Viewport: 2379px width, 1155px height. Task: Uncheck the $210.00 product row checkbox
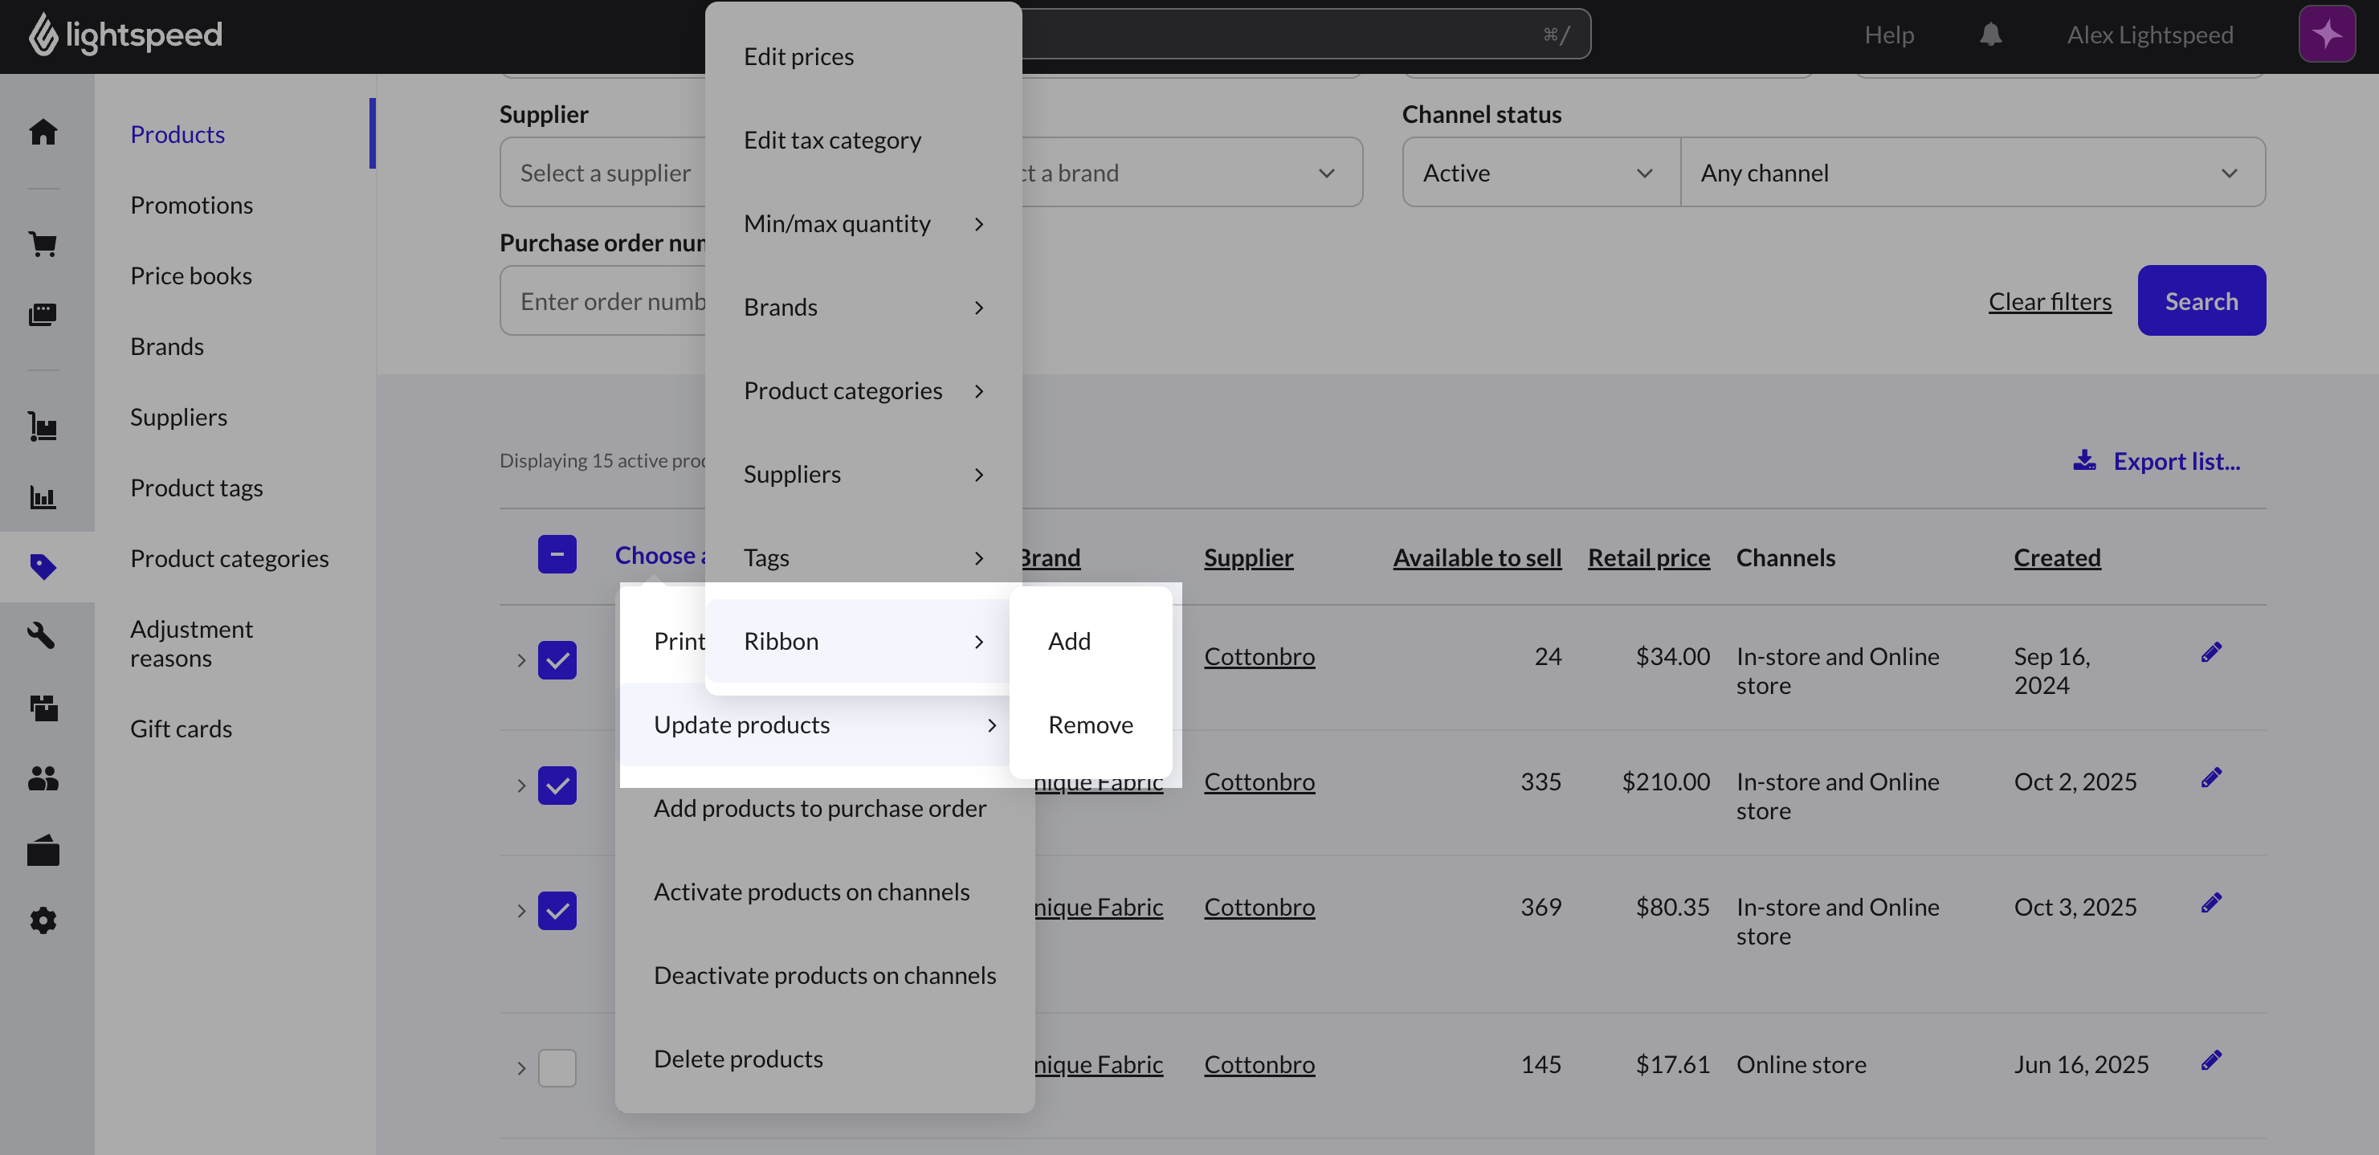pyautogui.click(x=557, y=785)
